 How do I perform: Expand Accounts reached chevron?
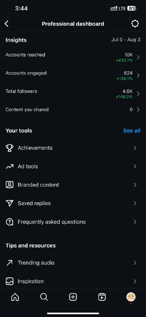click(138, 57)
